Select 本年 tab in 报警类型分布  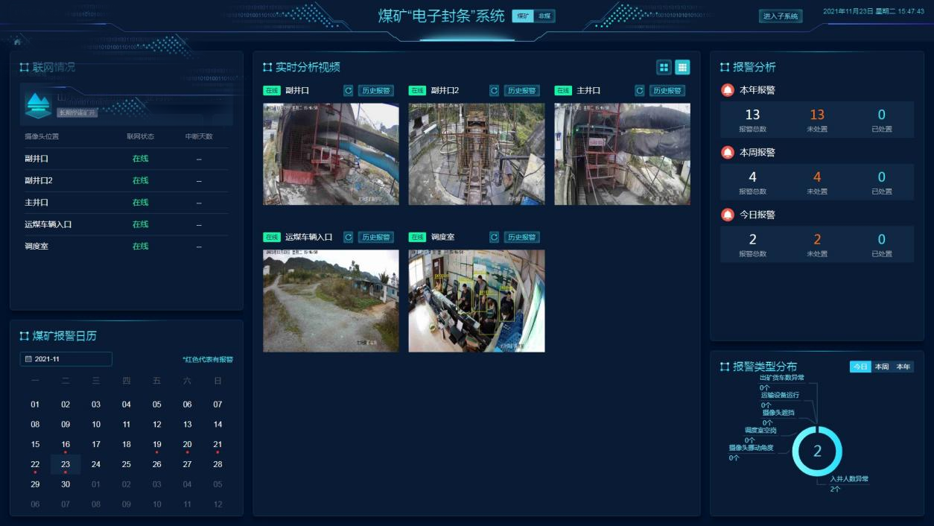903,367
